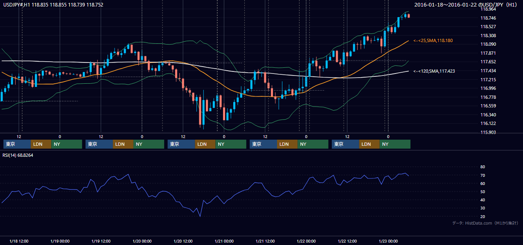Select the 1/22 00:00 date label
The image size is (523, 245).
click(306, 241)
